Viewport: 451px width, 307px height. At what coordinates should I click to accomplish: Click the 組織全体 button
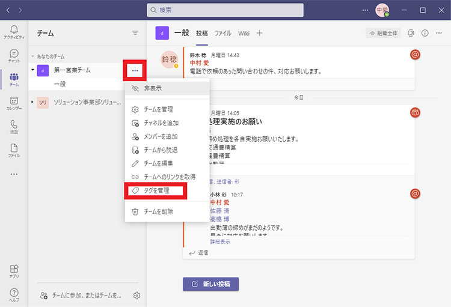click(x=383, y=34)
